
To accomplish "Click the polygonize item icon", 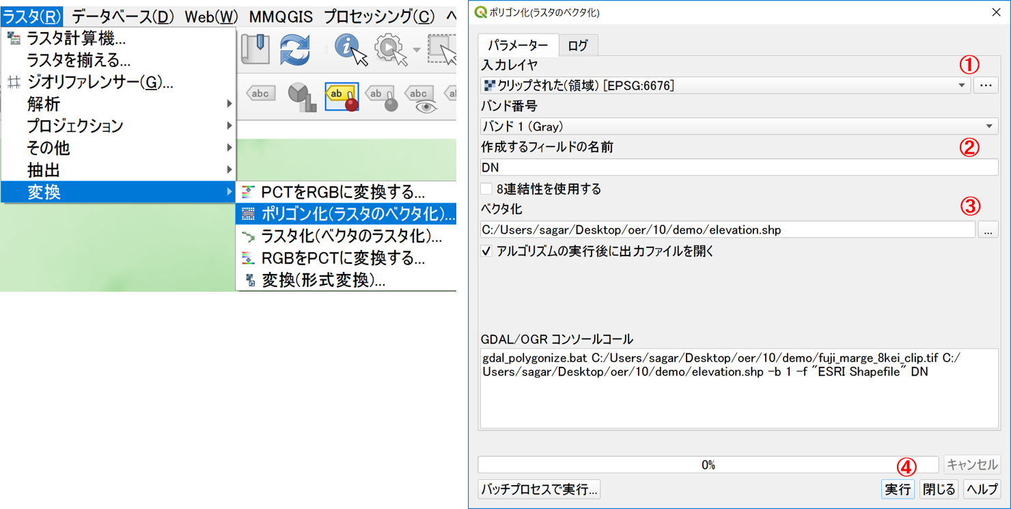I will pyautogui.click(x=249, y=215).
